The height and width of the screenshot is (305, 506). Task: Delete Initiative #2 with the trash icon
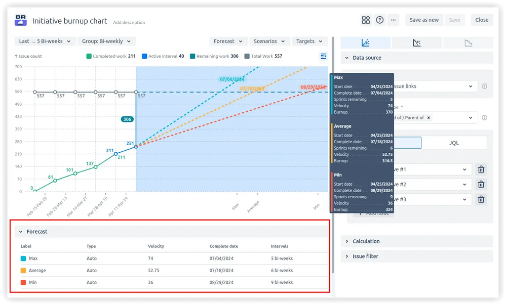point(480,184)
